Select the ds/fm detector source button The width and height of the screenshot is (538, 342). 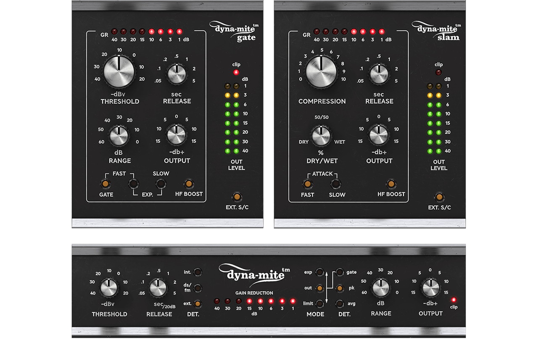[x=198, y=288]
